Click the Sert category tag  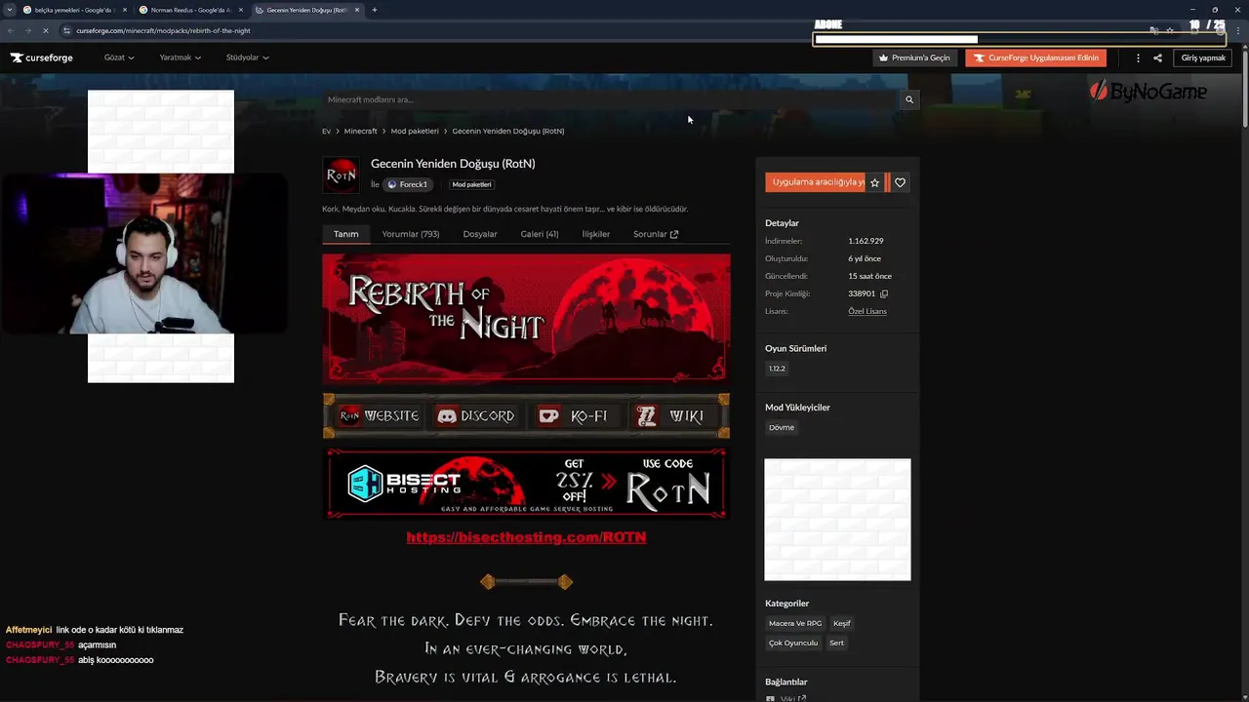pyautogui.click(x=836, y=643)
